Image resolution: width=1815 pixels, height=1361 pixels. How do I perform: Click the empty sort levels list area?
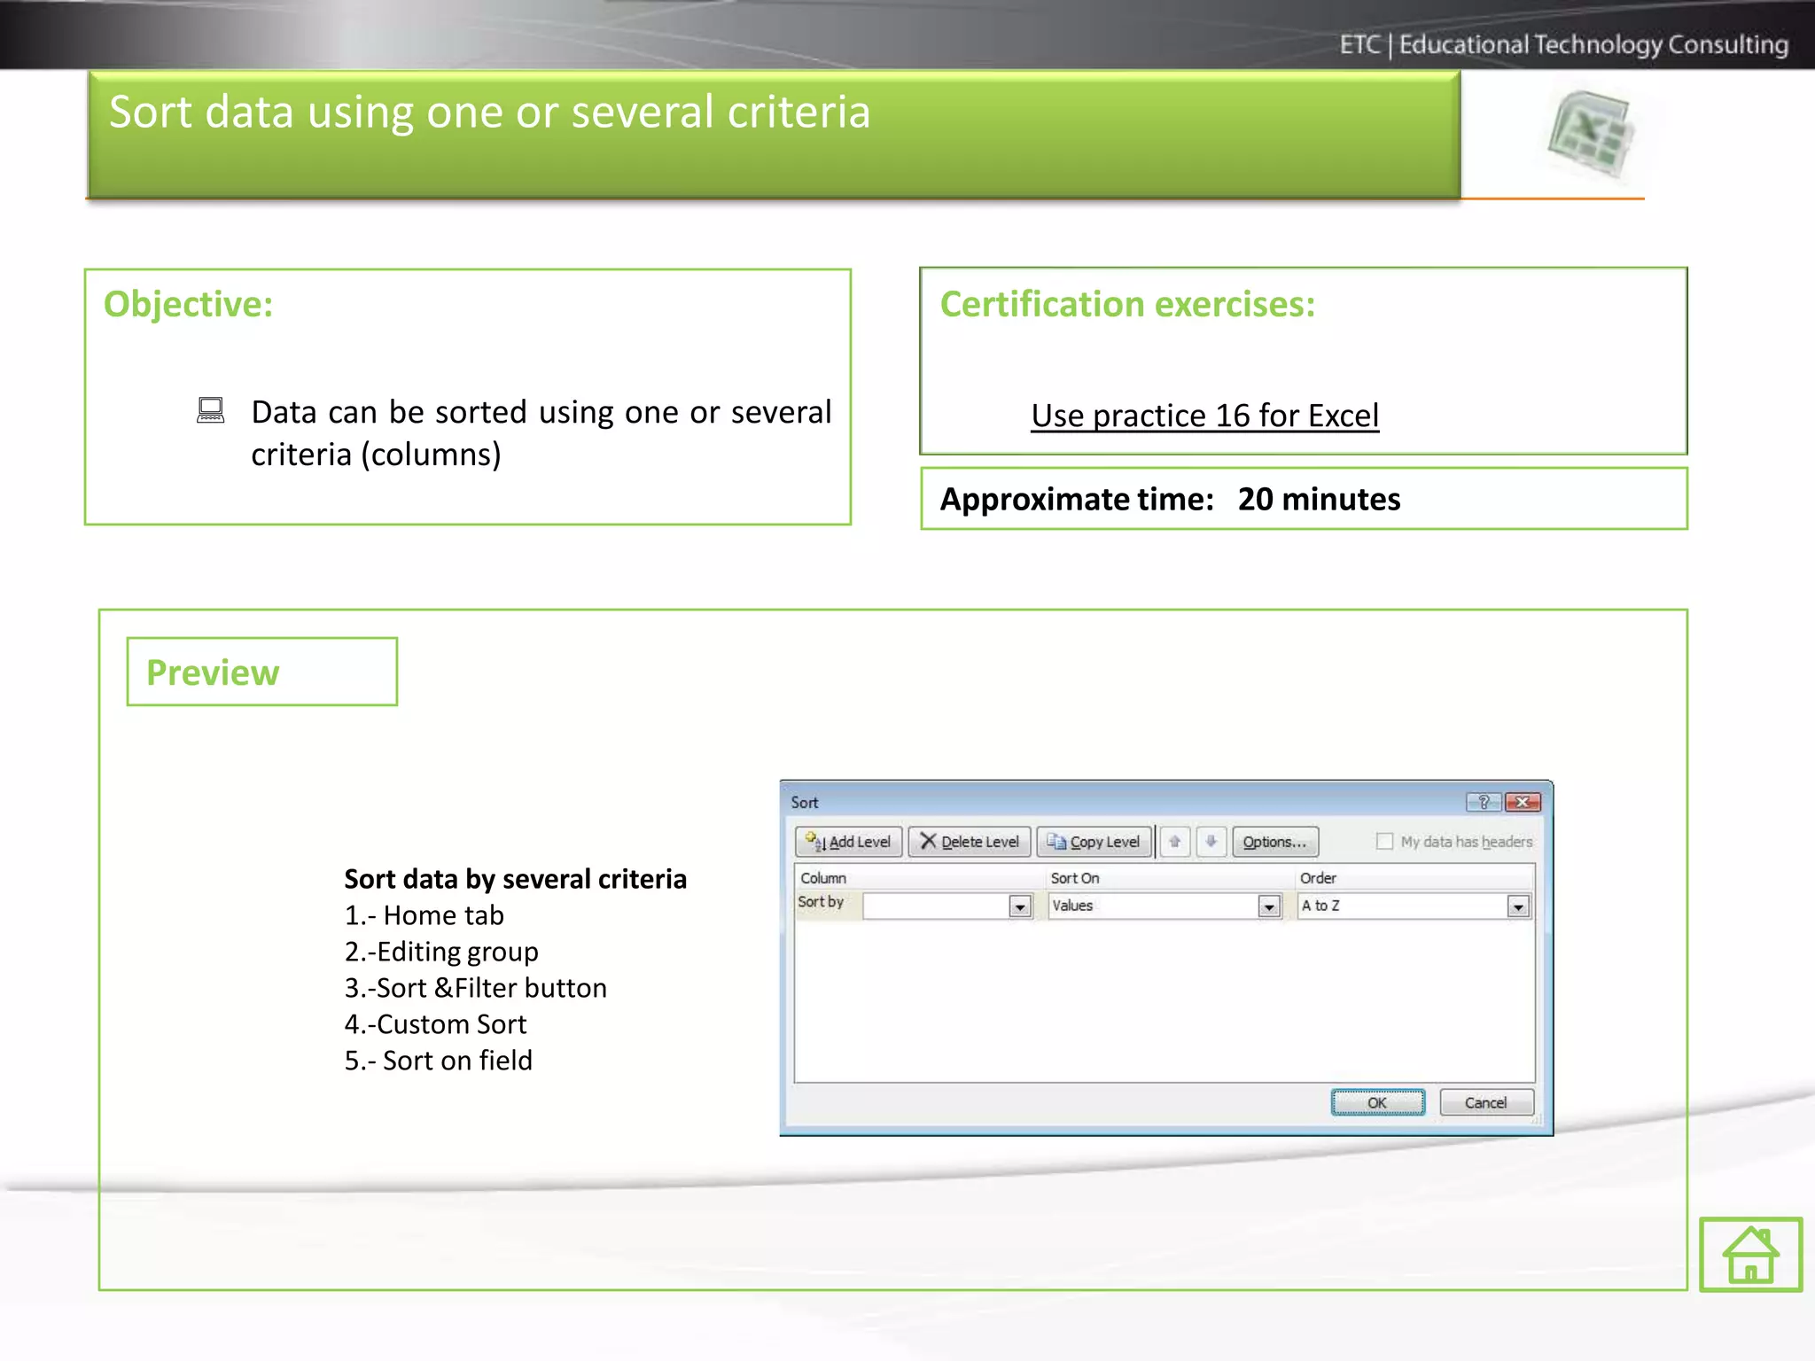(x=1165, y=1001)
